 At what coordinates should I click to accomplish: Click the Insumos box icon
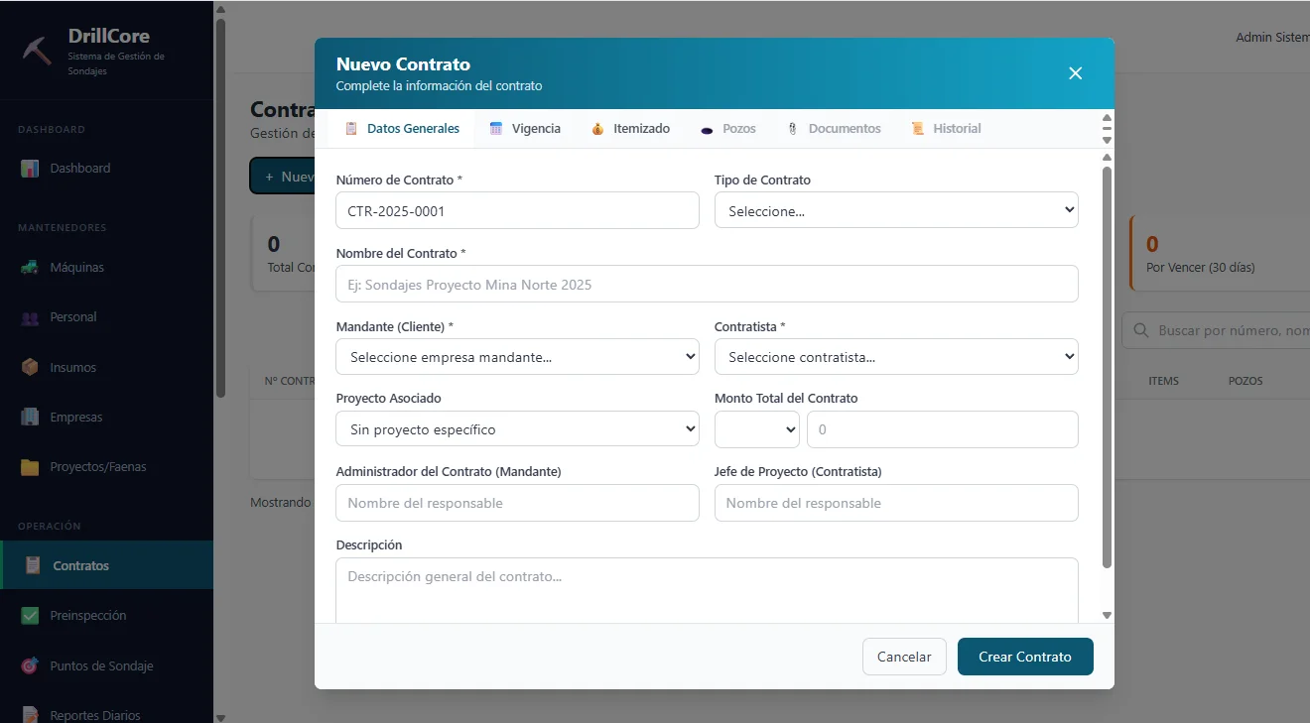coord(30,367)
